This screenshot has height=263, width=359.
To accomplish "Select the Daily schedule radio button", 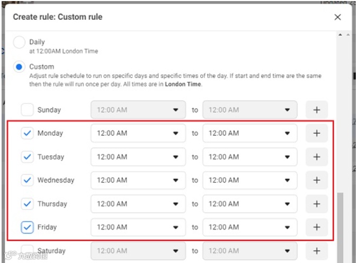I will click(20, 42).
